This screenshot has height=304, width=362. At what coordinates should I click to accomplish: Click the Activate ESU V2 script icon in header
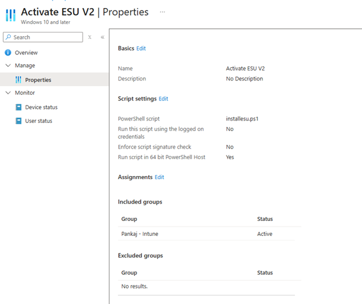11,15
